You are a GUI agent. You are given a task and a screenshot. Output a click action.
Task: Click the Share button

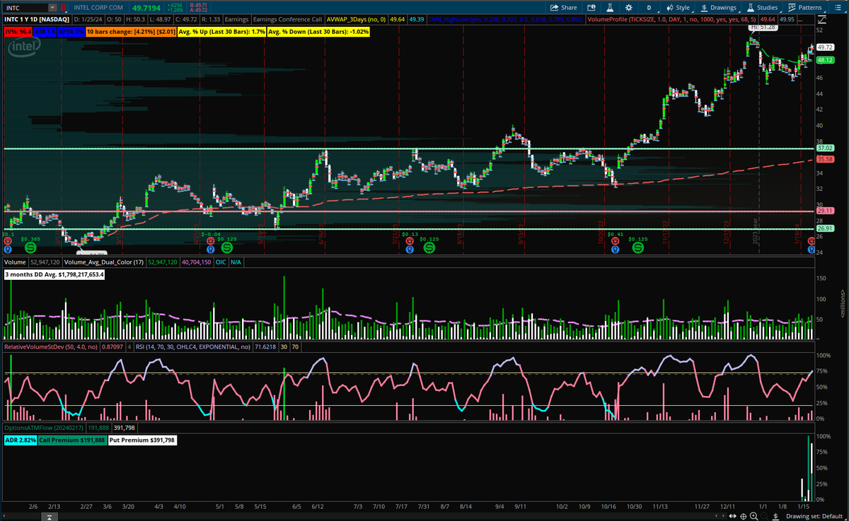pos(564,7)
